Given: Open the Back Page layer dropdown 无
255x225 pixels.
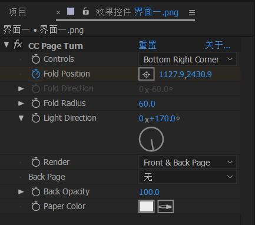Looking at the screenshot, I should point(187,177).
